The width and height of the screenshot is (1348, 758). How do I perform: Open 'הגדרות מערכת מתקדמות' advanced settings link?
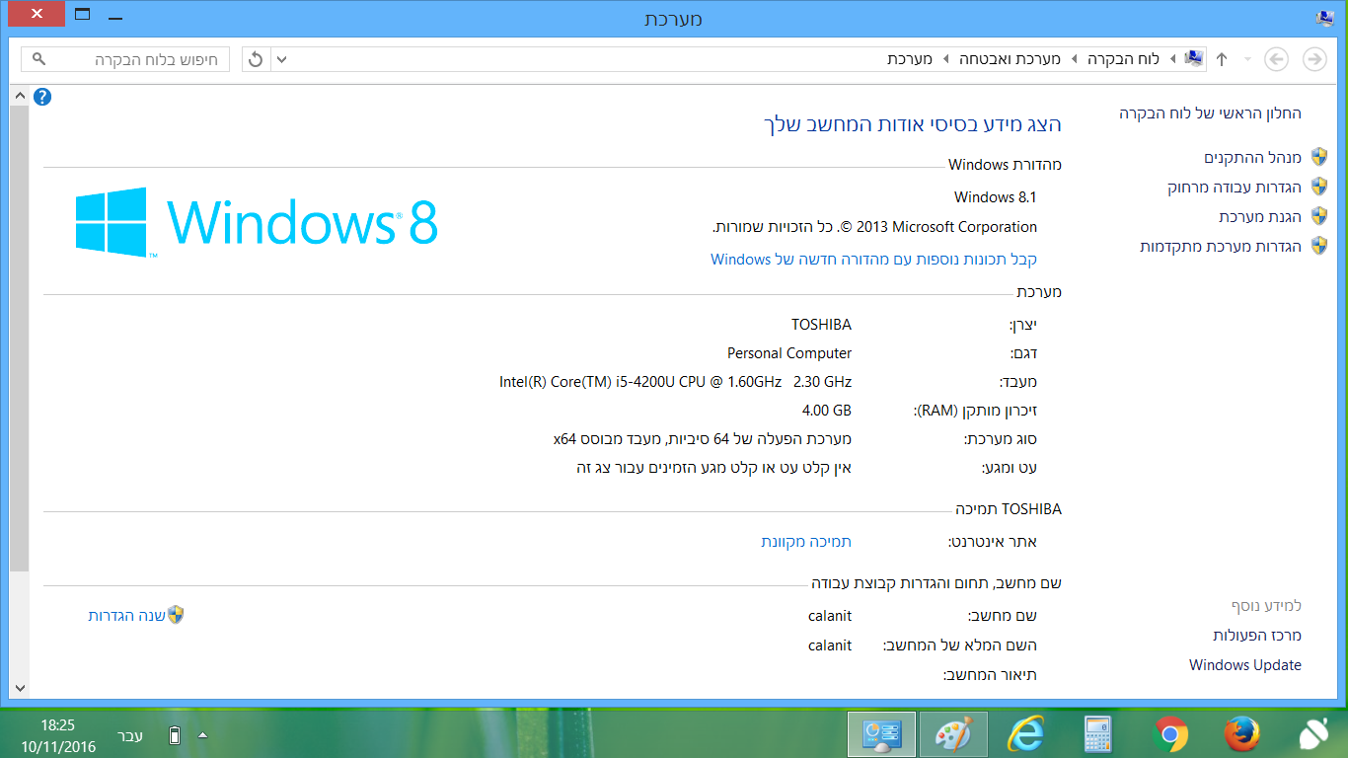coord(1221,246)
